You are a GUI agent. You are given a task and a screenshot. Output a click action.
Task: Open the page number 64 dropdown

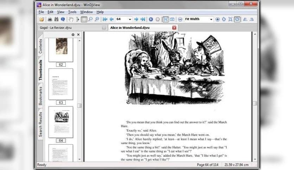click(130, 19)
